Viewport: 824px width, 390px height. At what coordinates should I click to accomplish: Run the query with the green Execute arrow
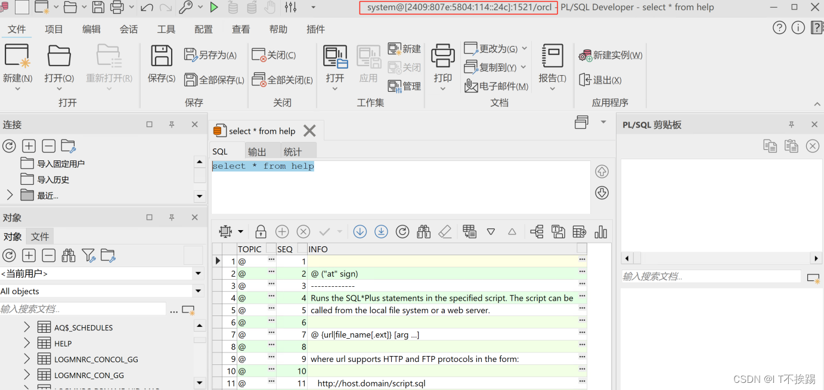(214, 7)
